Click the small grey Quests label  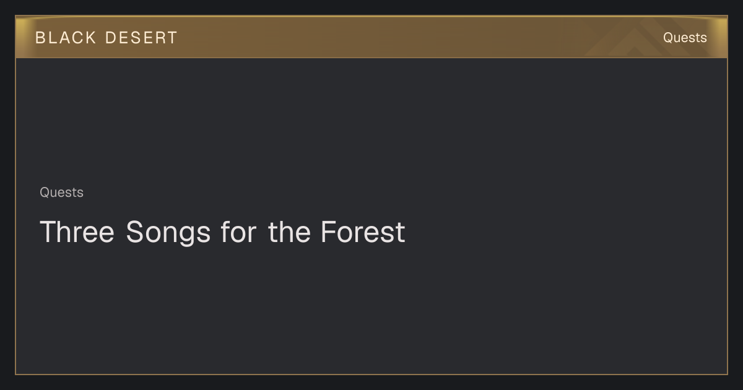[61, 193]
